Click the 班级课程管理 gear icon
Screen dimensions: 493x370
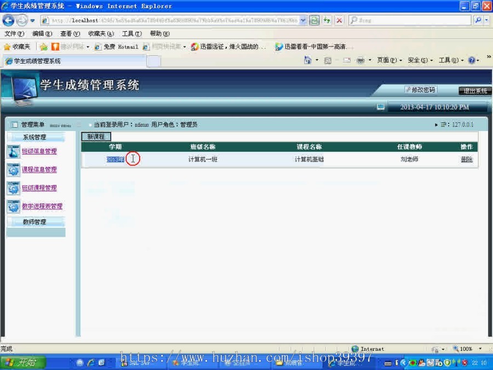pos(14,188)
